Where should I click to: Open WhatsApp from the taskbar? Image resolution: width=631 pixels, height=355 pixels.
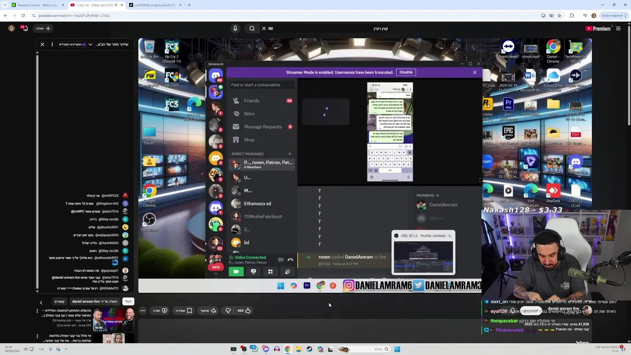pos(253,349)
